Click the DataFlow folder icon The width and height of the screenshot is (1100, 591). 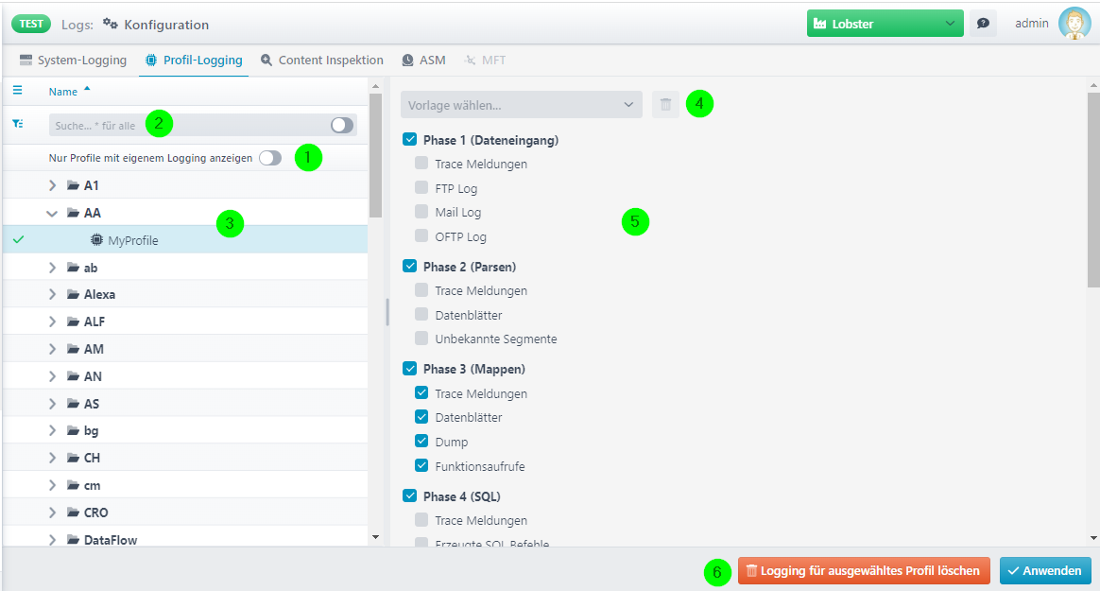click(73, 540)
